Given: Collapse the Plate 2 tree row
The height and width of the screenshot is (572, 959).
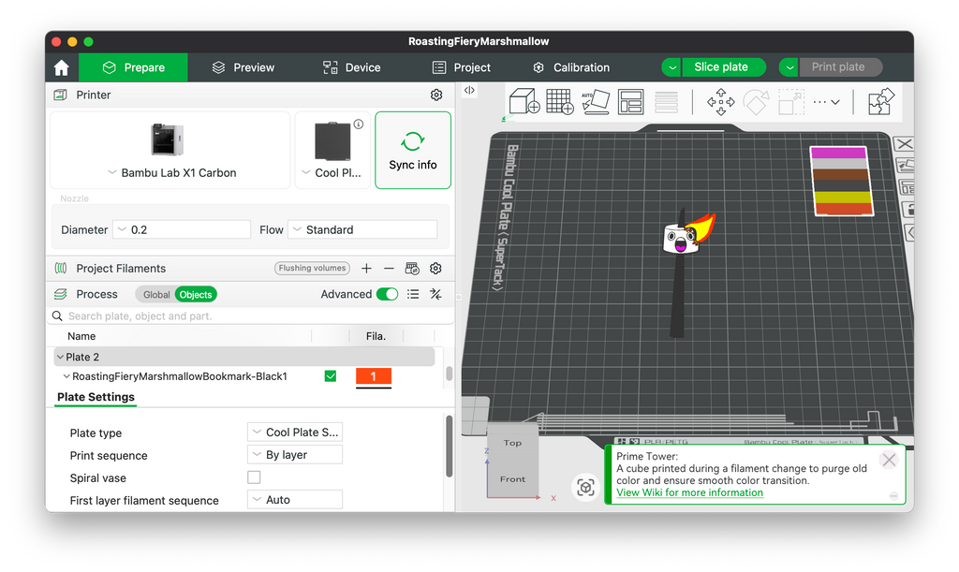Looking at the screenshot, I should point(60,357).
